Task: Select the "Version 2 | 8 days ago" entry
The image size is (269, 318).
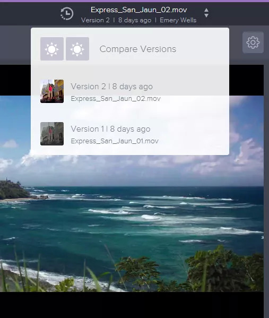Action: tap(112, 87)
